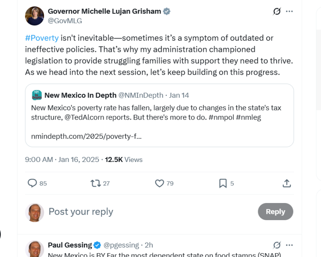Open Paul Gessing's profile name
The image size is (321, 257).
[x=70, y=245]
